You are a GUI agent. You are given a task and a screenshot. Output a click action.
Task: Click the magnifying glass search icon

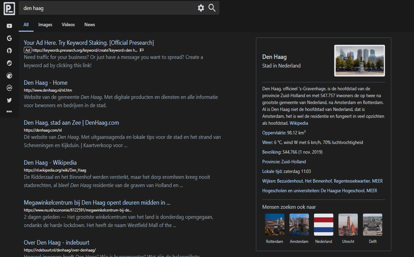click(x=212, y=8)
